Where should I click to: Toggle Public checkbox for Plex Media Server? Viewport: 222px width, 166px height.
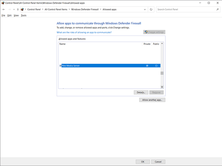tap(156, 65)
